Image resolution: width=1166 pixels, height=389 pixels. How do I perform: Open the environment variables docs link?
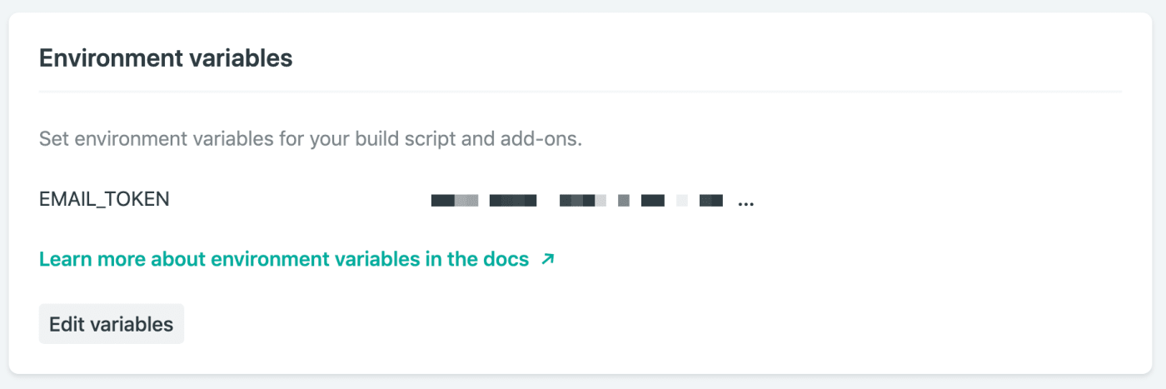284,259
